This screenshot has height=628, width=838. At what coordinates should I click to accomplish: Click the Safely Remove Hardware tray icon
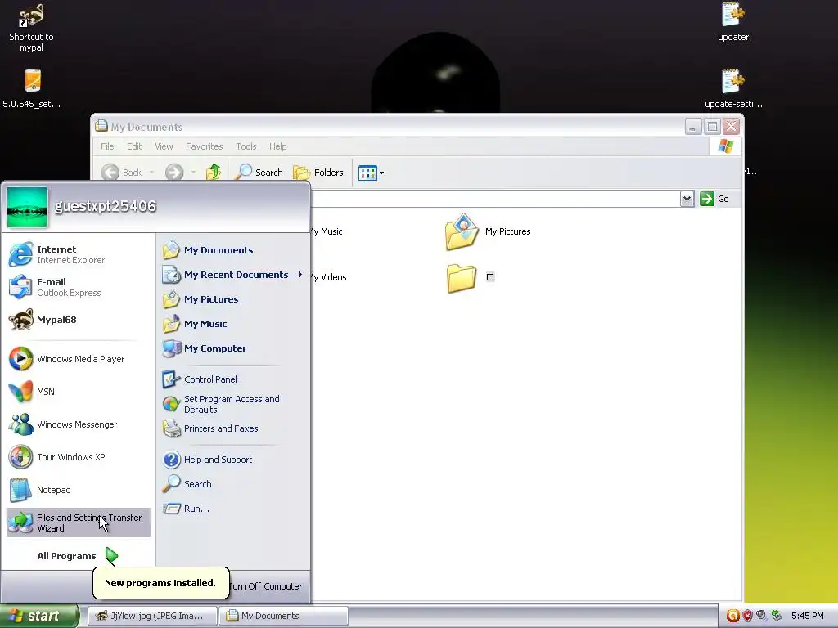click(x=777, y=616)
